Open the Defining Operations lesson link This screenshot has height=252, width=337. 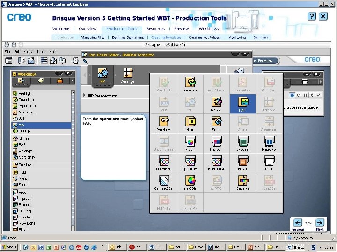[x=128, y=37]
